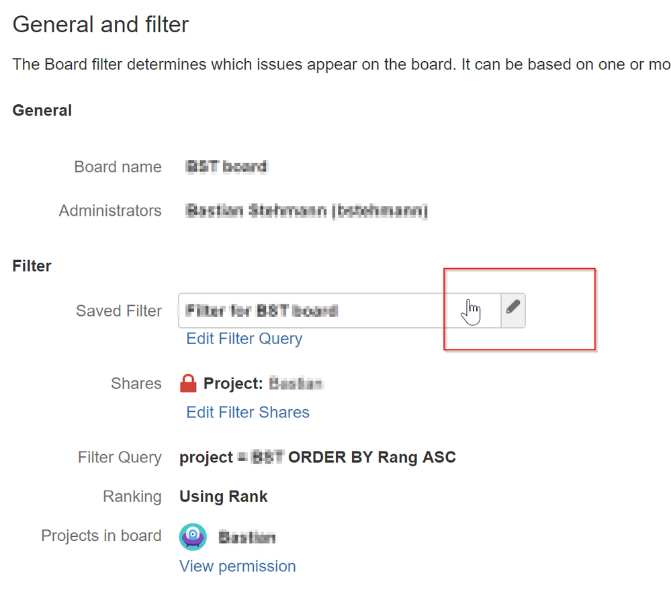This screenshot has width=671, height=594.
Task: Click the purple project avatar under Projects in board
Action: click(x=193, y=537)
